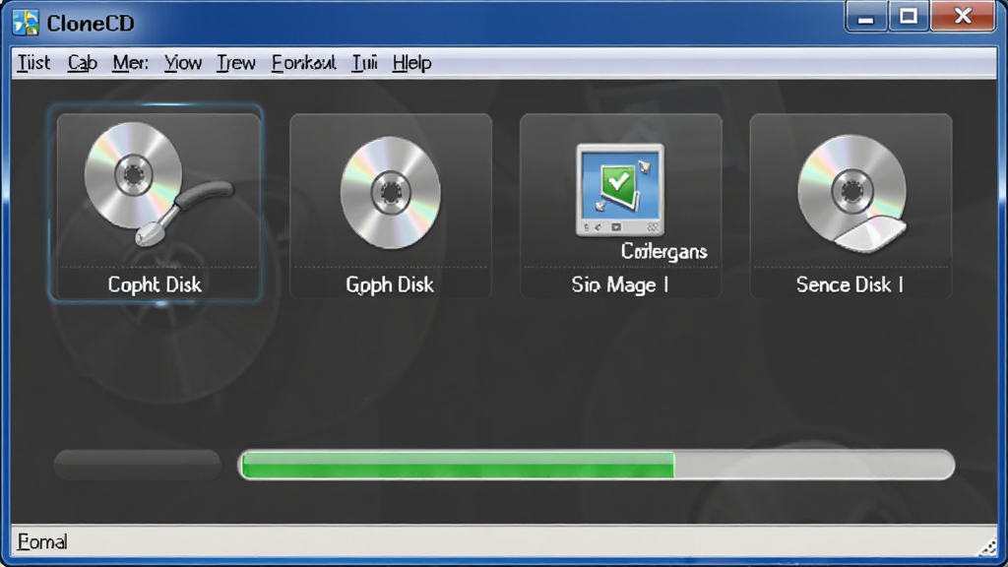Viewport: 1008px width, 567px height.
Task: Open the Yiow menu
Action: coord(182,63)
